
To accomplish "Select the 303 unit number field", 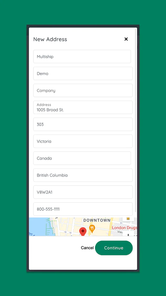I will (x=83, y=124).
